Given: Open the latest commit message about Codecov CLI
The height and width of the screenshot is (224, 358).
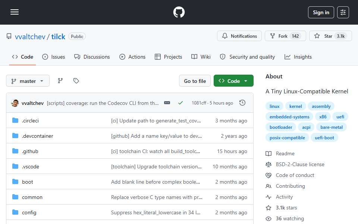Looking at the screenshot, I should coord(103,103).
